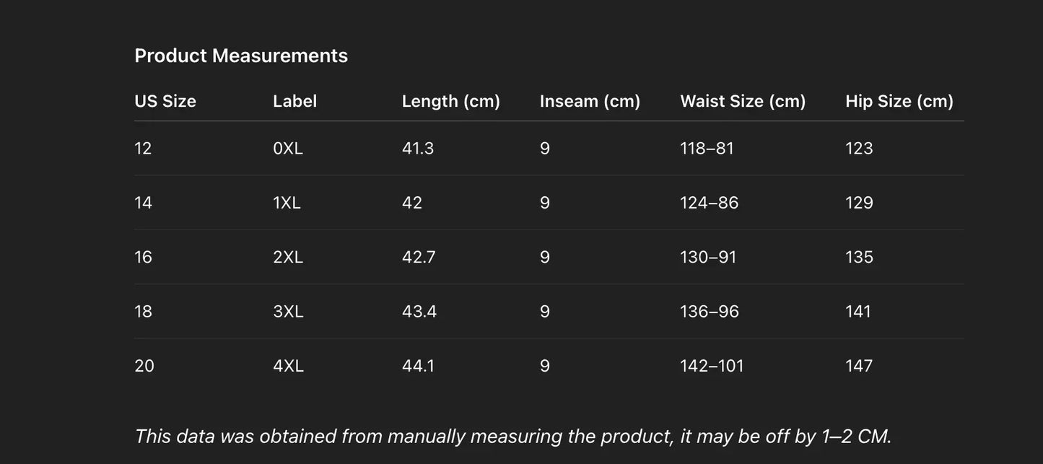Click the US size 12 cell

pos(143,148)
